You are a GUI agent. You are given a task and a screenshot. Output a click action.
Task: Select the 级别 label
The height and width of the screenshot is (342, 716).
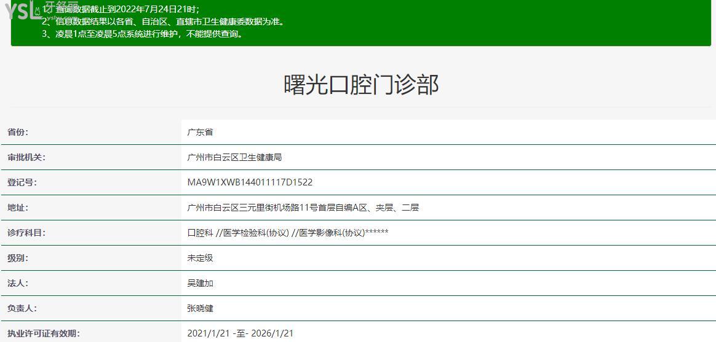click(17, 258)
